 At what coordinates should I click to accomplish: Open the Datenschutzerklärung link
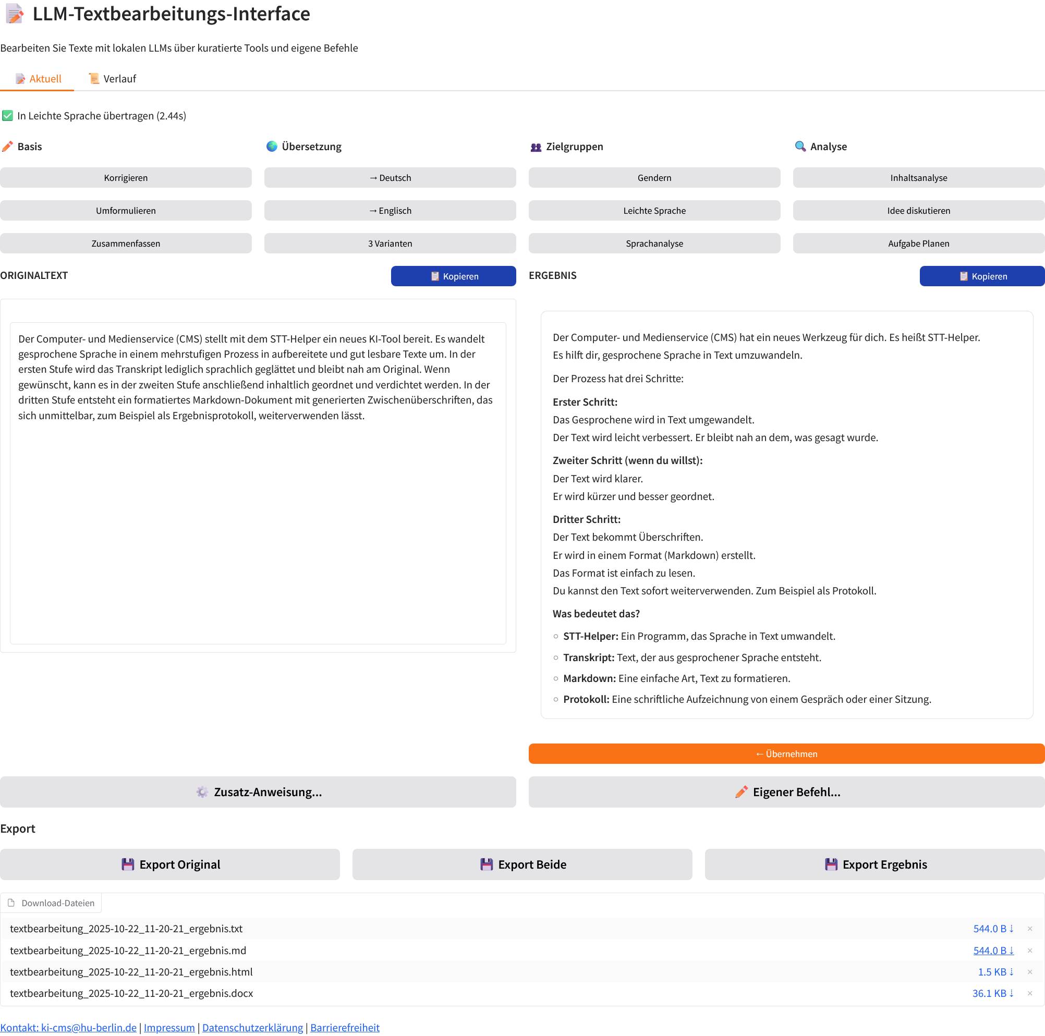tap(252, 1027)
